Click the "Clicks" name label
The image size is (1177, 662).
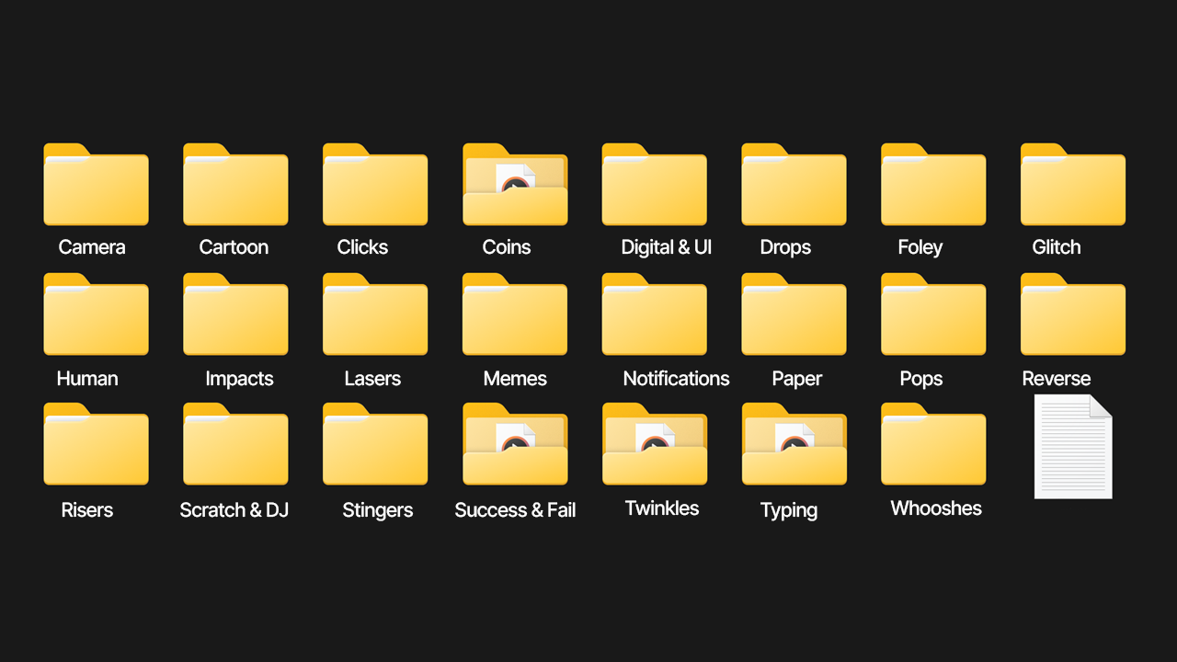pyautogui.click(x=362, y=247)
